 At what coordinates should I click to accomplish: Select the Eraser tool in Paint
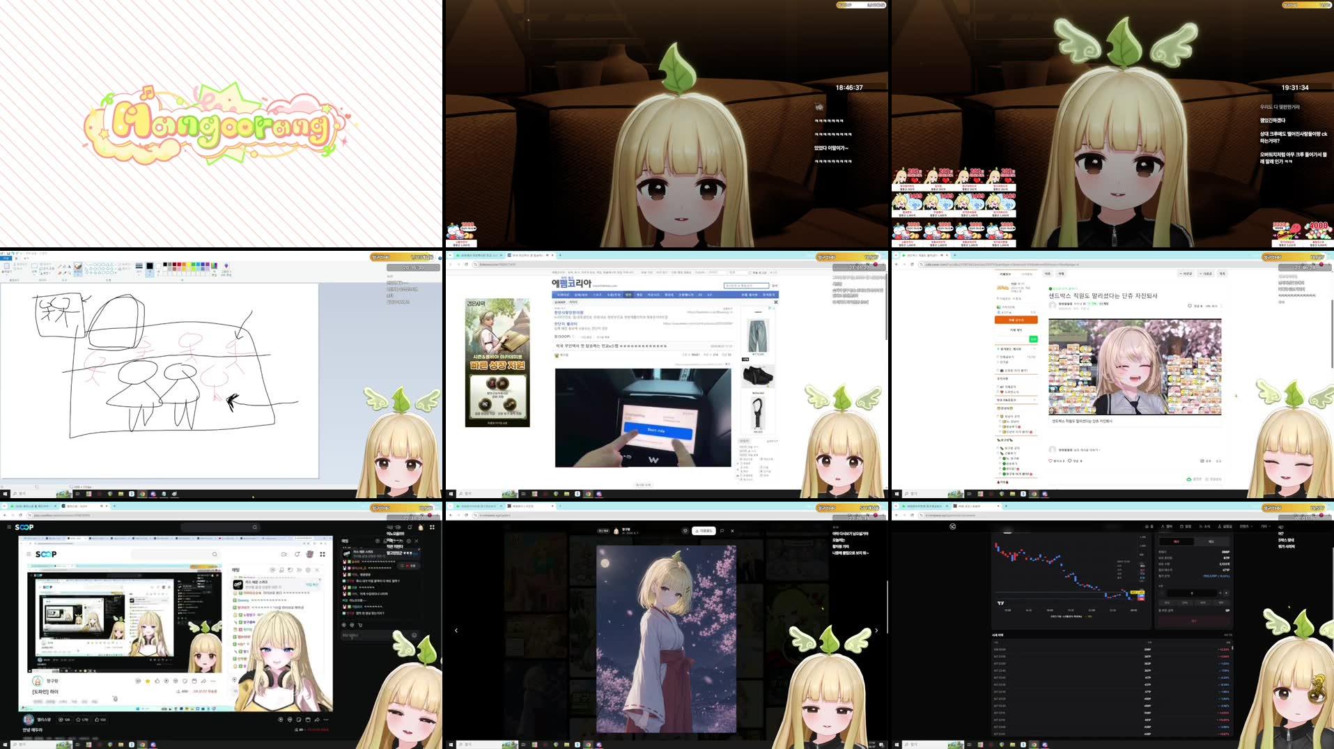click(x=59, y=273)
